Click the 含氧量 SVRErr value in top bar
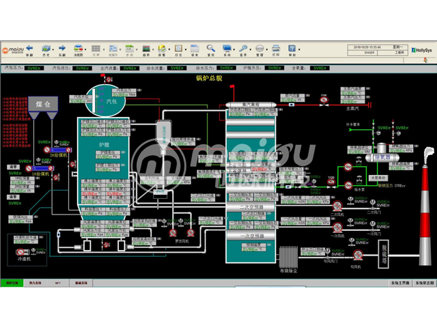The height and width of the screenshot is (328, 437). (x=320, y=68)
